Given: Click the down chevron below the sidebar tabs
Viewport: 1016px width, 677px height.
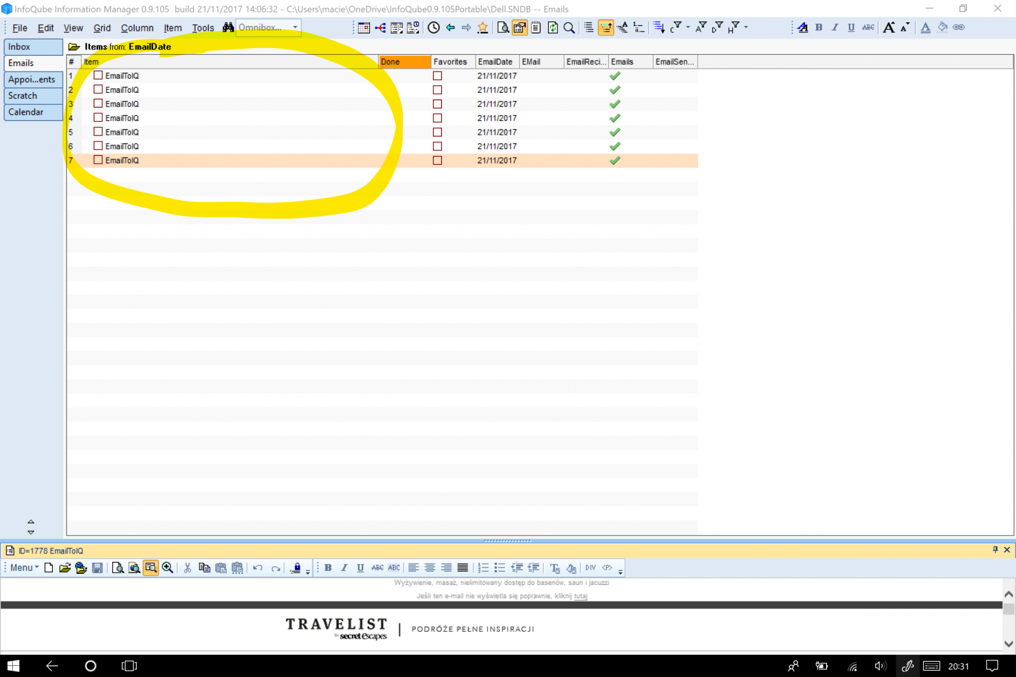Looking at the screenshot, I should pyautogui.click(x=31, y=532).
